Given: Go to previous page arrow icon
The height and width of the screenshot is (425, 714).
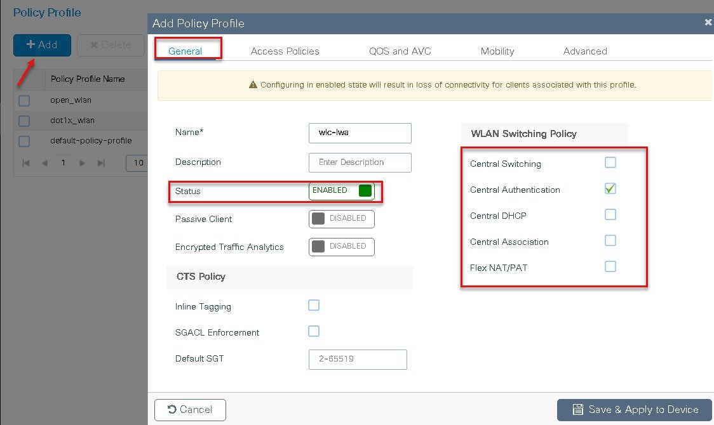Looking at the screenshot, I should (44, 163).
